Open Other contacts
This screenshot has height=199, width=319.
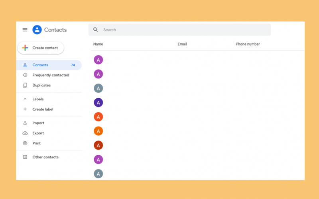coord(45,157)
